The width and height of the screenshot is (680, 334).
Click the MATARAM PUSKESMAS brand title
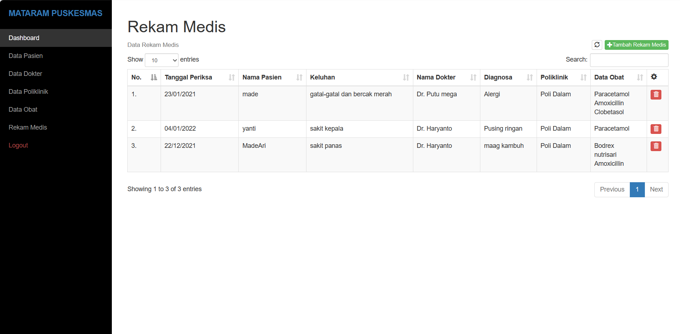56,13
